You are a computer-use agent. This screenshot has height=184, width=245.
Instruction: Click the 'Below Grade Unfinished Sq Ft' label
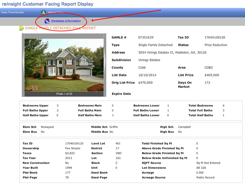165,158
